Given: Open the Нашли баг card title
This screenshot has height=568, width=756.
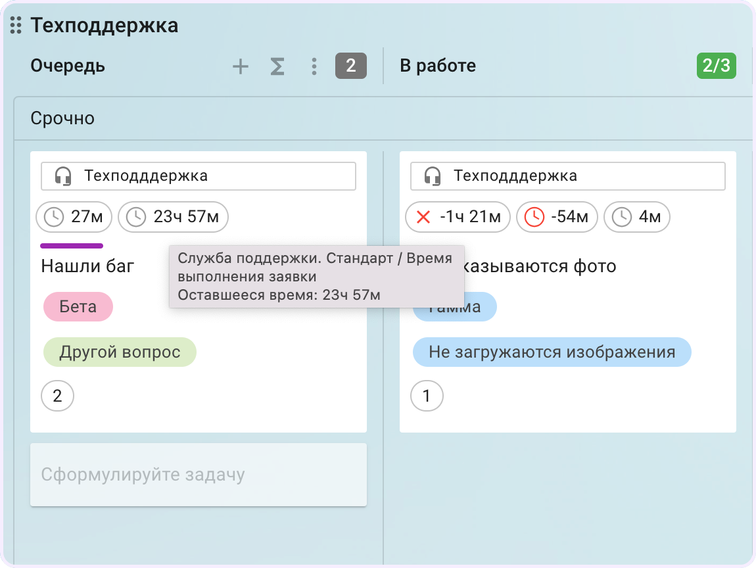Looking at the screenshot, I should click(x=87, y=266).
